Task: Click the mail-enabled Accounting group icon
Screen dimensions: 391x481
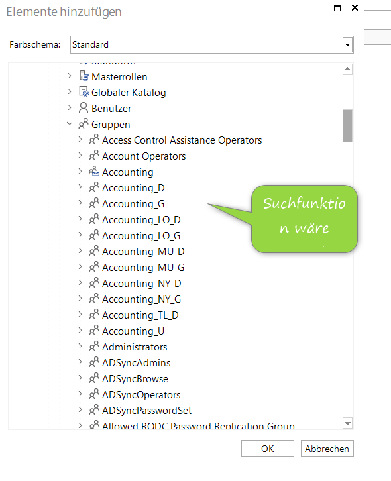Action: pyautogui.click(x=94, y=172)
